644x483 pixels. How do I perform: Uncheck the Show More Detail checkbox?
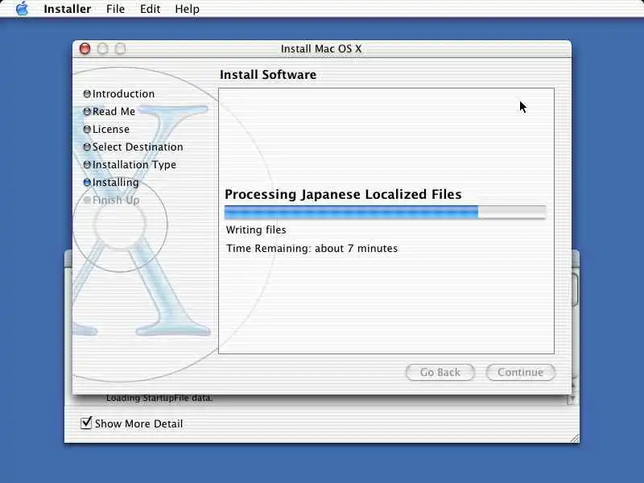click(86, 422)
